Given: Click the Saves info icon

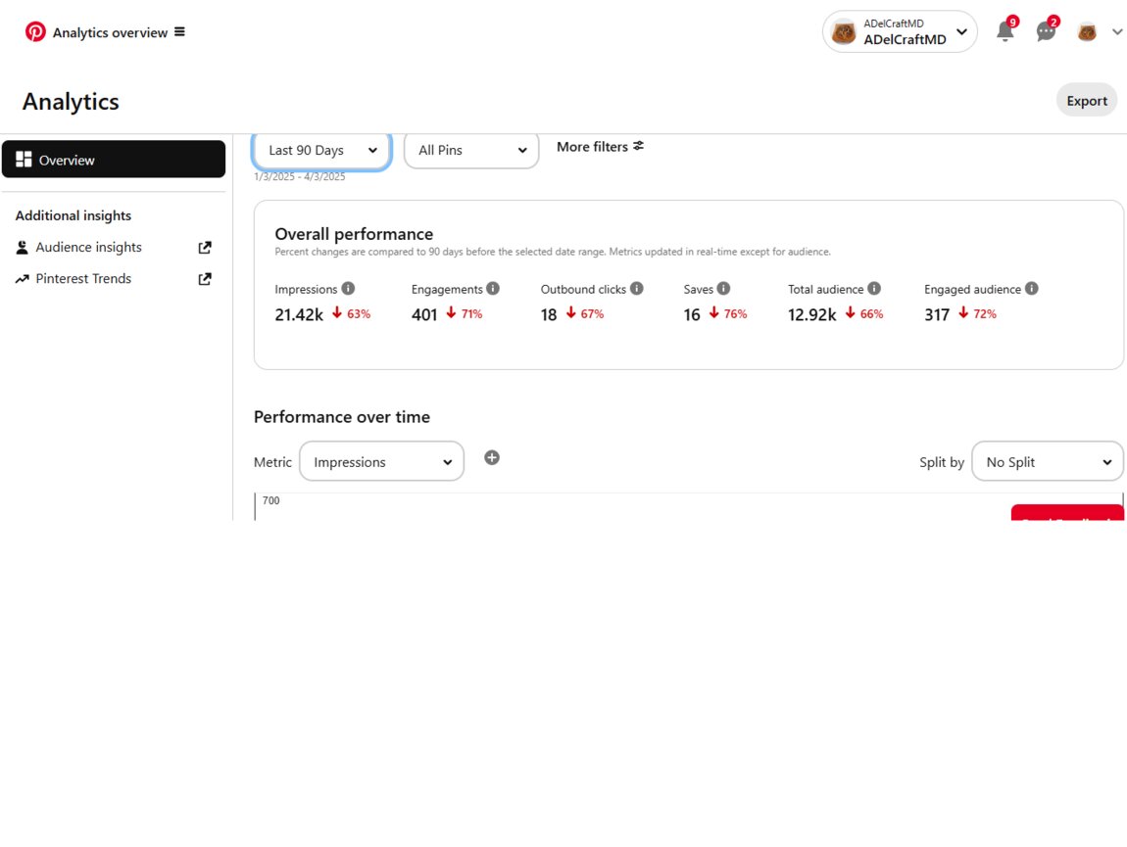Looking at the screenshot, I should pos(723,289).
